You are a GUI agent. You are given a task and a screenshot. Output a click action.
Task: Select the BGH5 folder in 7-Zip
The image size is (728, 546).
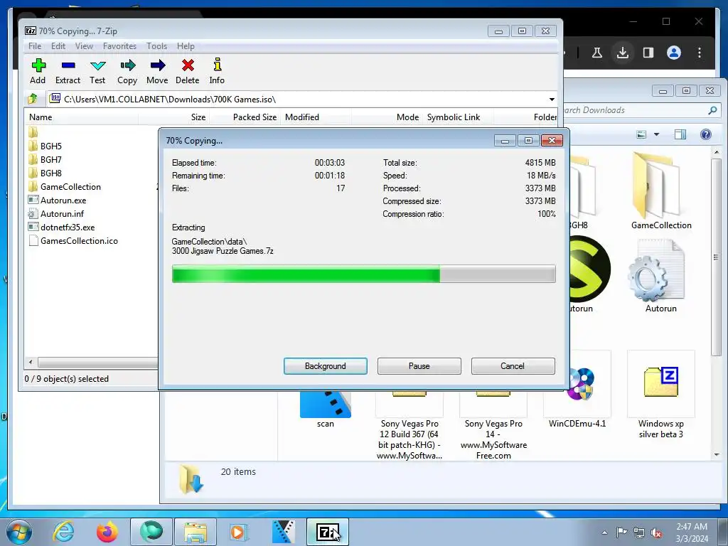[x=45, y=146]
